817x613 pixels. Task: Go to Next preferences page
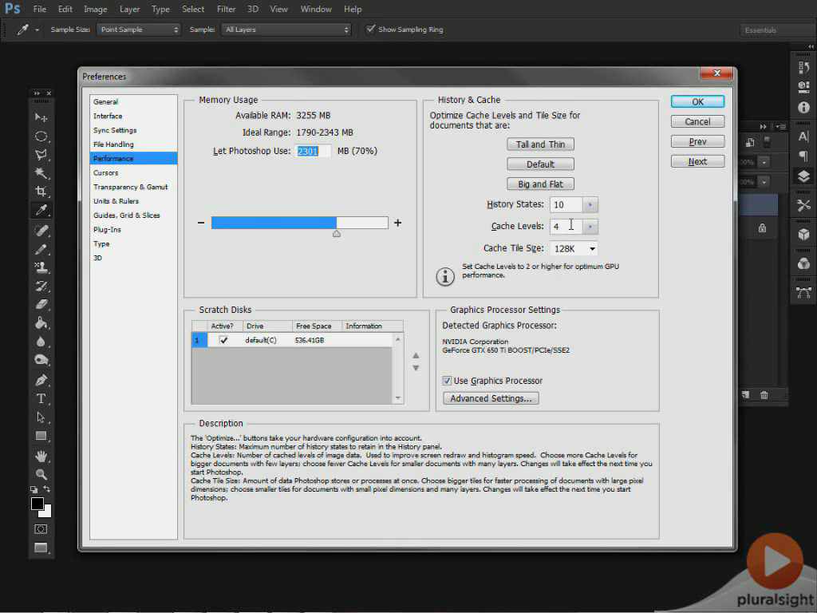pos(697,161)
